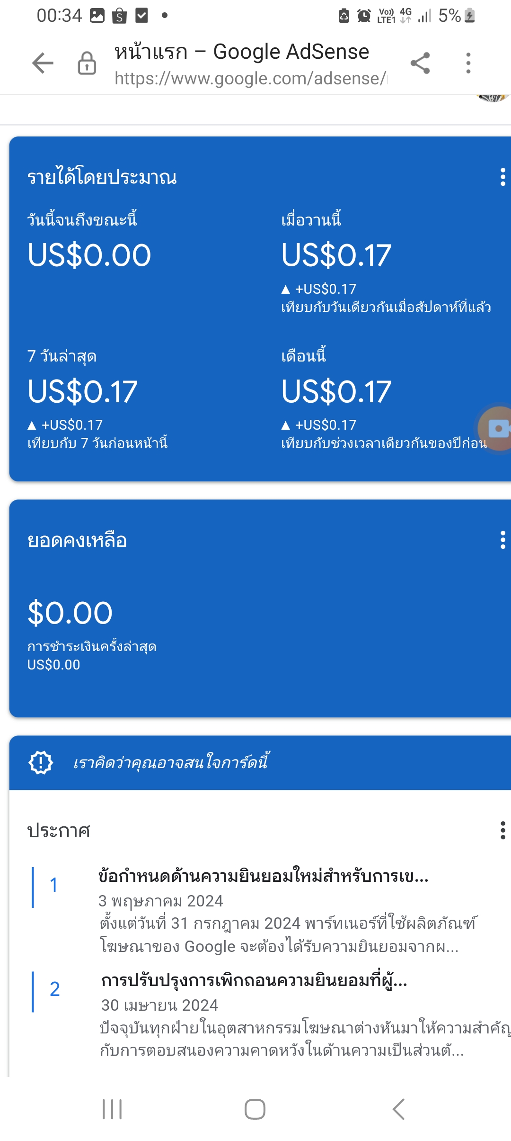
Task: Tap the Android navigation back chevron
Action: (398, 1109)
